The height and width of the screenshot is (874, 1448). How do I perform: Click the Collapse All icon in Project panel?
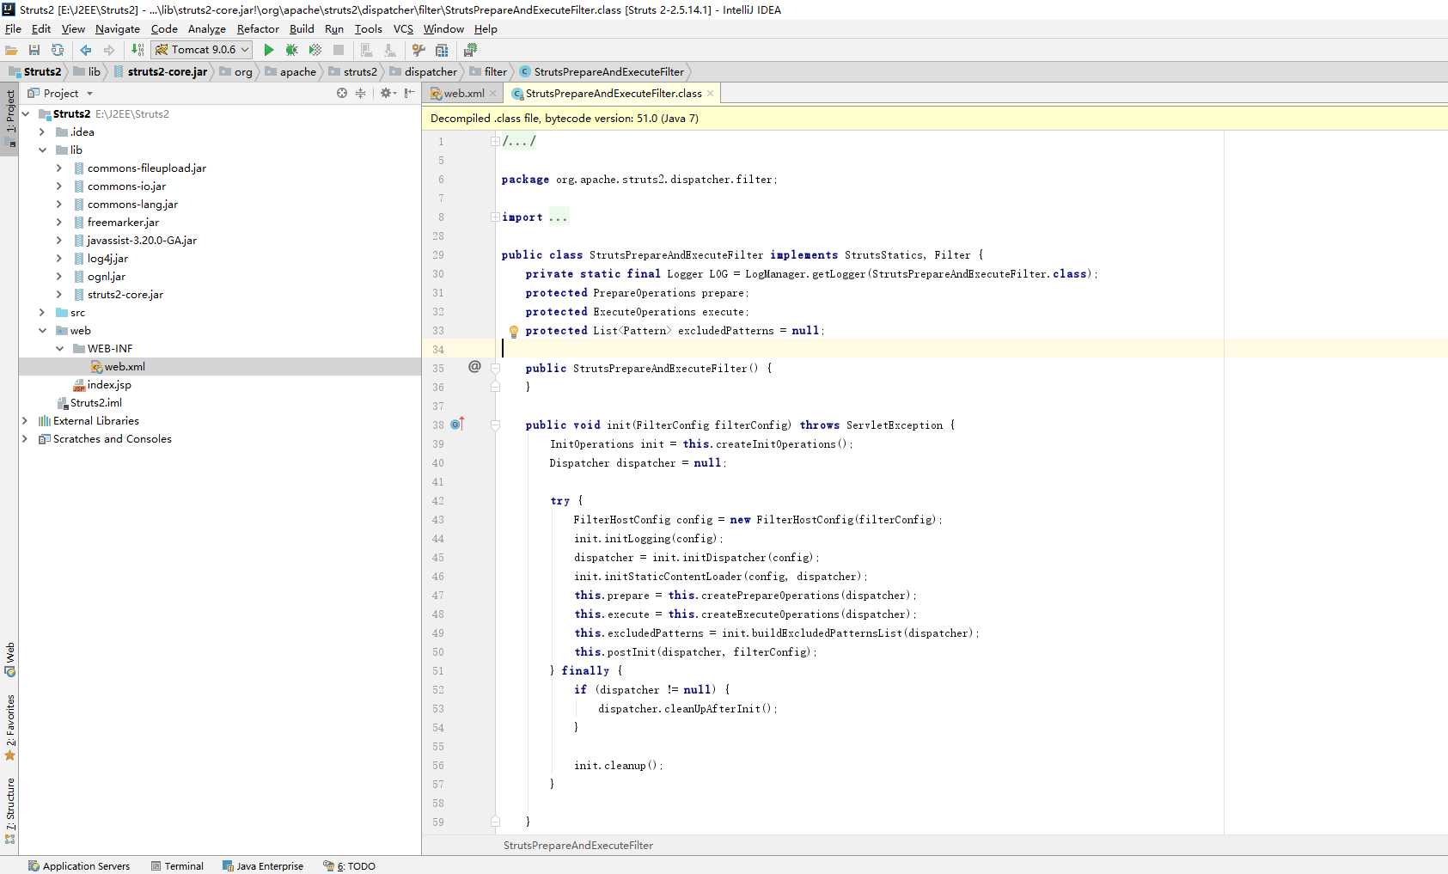pos(361,93)
